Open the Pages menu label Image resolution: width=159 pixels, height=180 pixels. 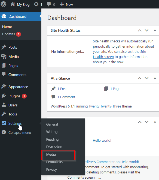13,66
